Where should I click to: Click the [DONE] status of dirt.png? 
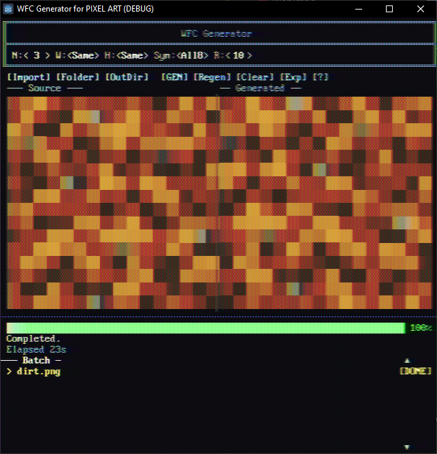[416, 371]
